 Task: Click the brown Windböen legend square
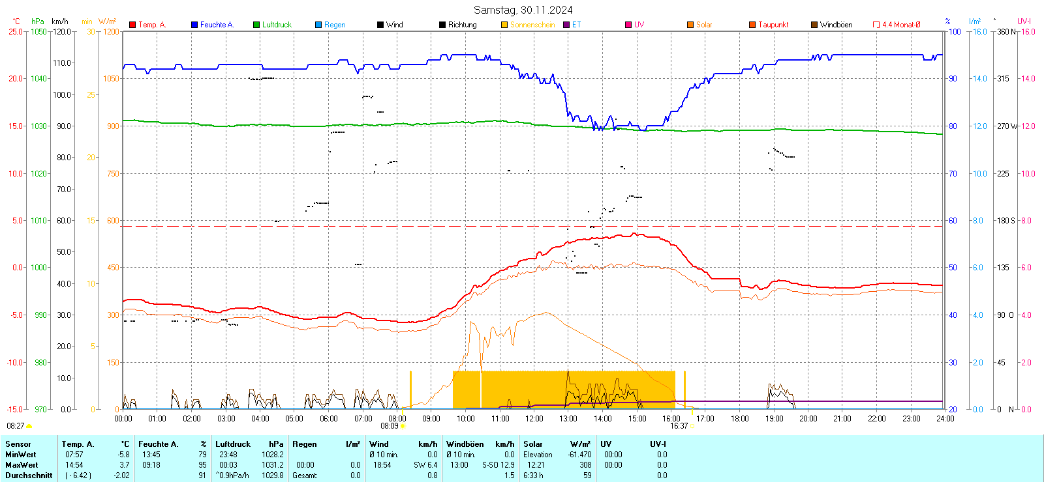coord(814,25)
